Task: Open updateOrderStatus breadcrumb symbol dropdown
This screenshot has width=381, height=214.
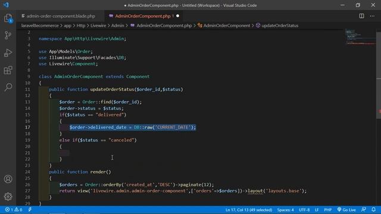Action: coord(280,26)
